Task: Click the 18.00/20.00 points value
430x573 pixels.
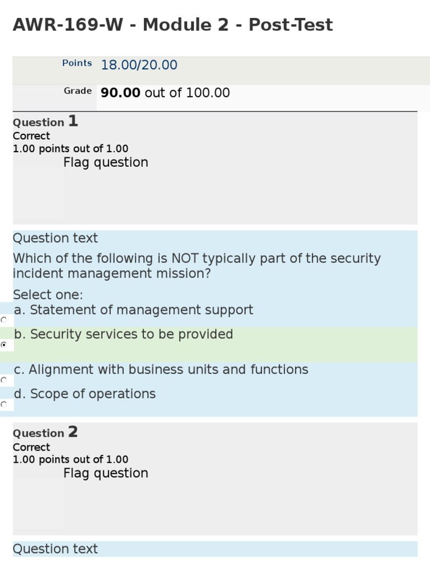Action: [x=139, y=65]
